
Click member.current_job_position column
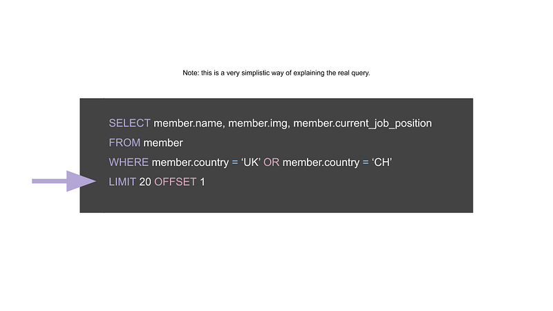coord(362,124)
